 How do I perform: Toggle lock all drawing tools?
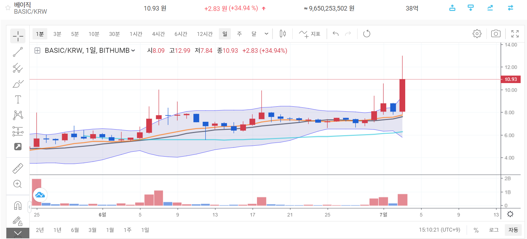click(18, 221)
